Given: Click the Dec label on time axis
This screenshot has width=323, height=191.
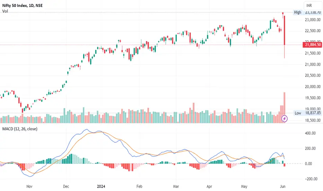Looking at the screenshot, I should pos(66,186).
